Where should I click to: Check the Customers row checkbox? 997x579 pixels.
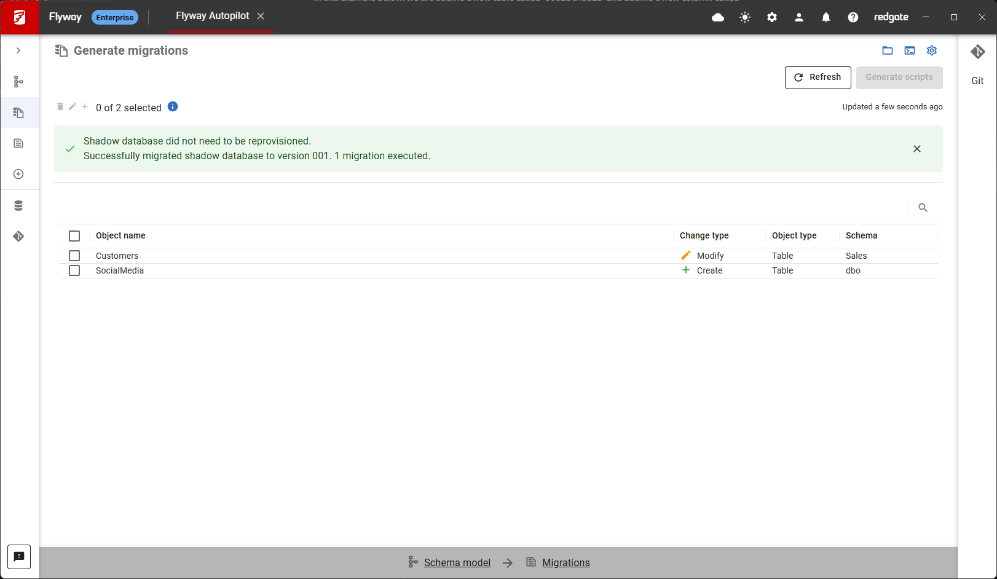[74, 256]
